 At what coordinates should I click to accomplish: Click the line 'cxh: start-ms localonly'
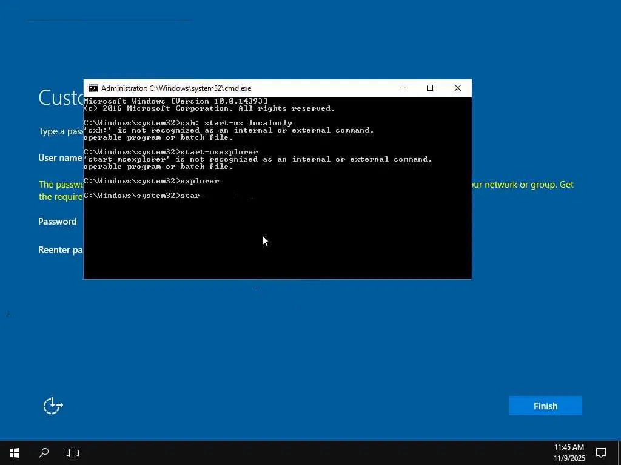click(188, 123)
